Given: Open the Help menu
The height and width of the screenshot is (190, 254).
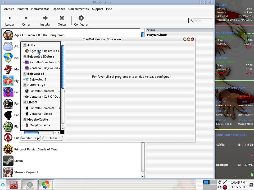Looking at the screenshot, I should 109,9.
